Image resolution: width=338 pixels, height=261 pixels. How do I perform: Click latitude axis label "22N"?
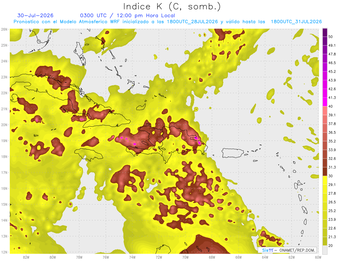[x=4, y=93]
